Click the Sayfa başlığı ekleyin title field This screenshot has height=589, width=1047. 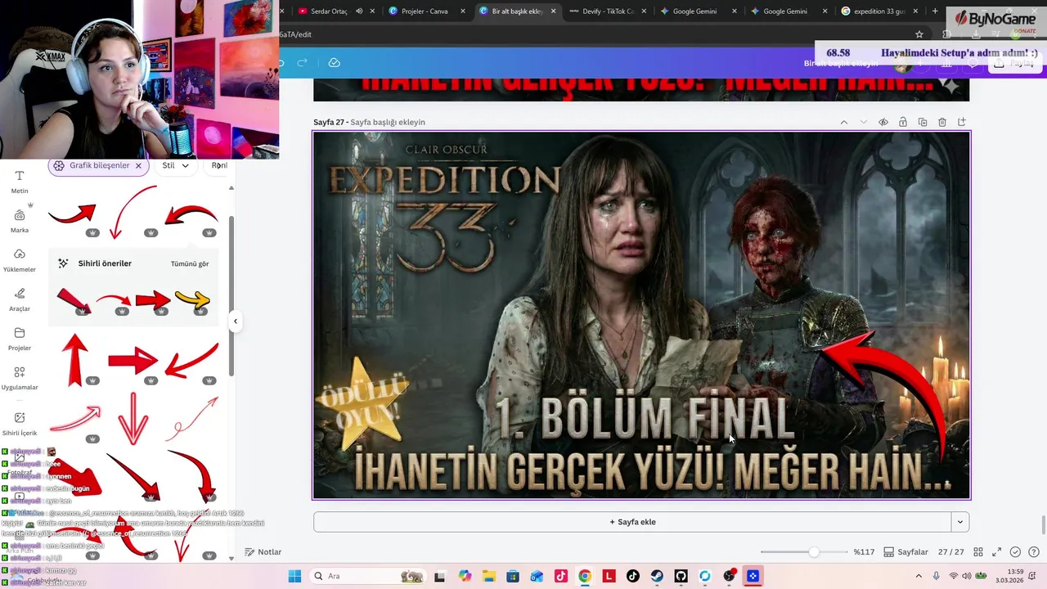point(388,122)
